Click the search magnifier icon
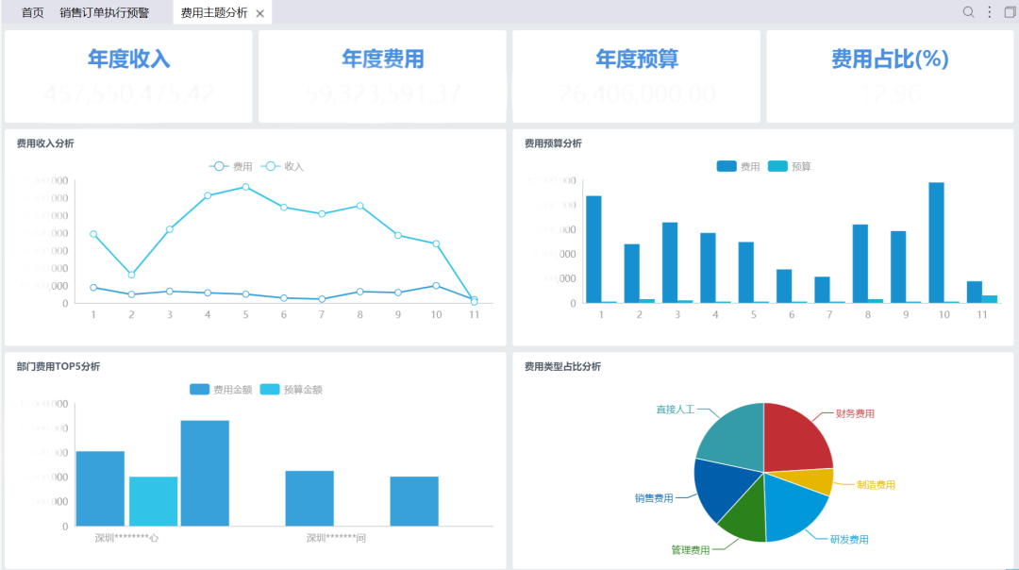 click(x=968, y=12)
